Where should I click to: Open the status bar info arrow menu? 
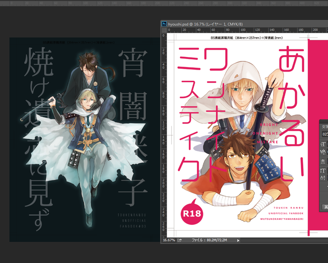pos(238,240)
